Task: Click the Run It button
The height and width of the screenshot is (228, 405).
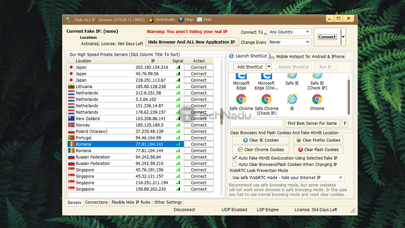Action: pos(325,67)
